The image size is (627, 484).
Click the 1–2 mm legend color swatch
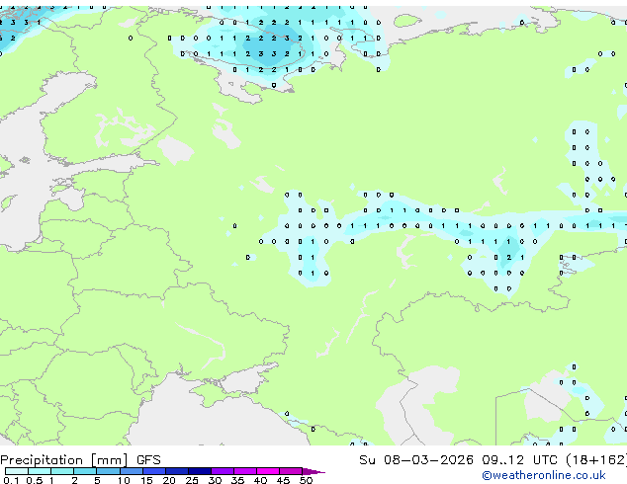coord(62,471)
